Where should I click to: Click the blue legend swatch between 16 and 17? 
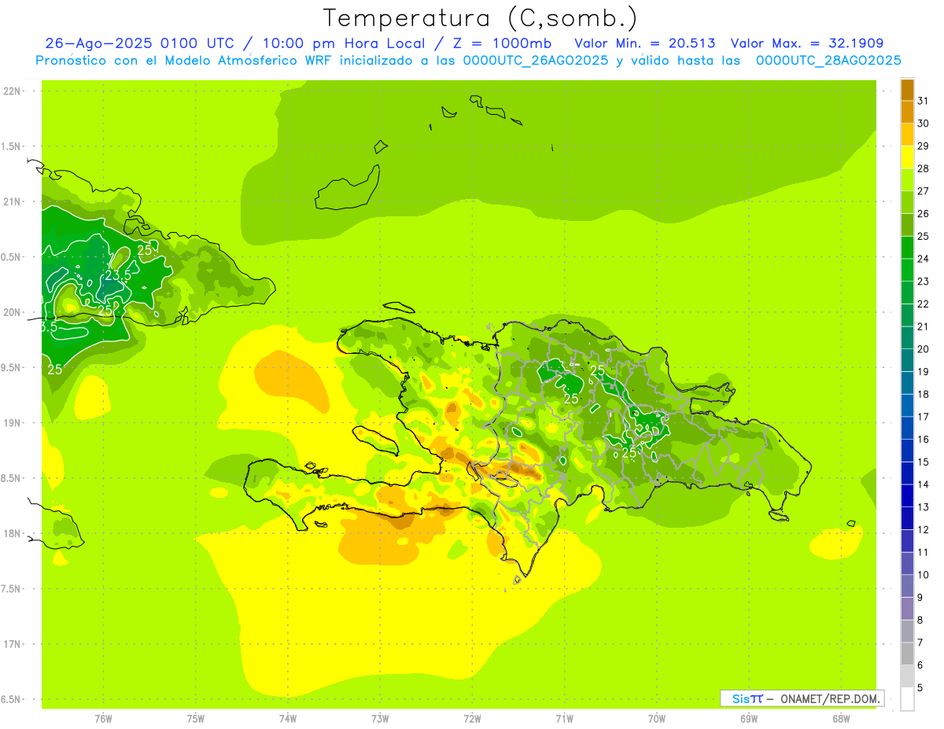tap(907, 428)
